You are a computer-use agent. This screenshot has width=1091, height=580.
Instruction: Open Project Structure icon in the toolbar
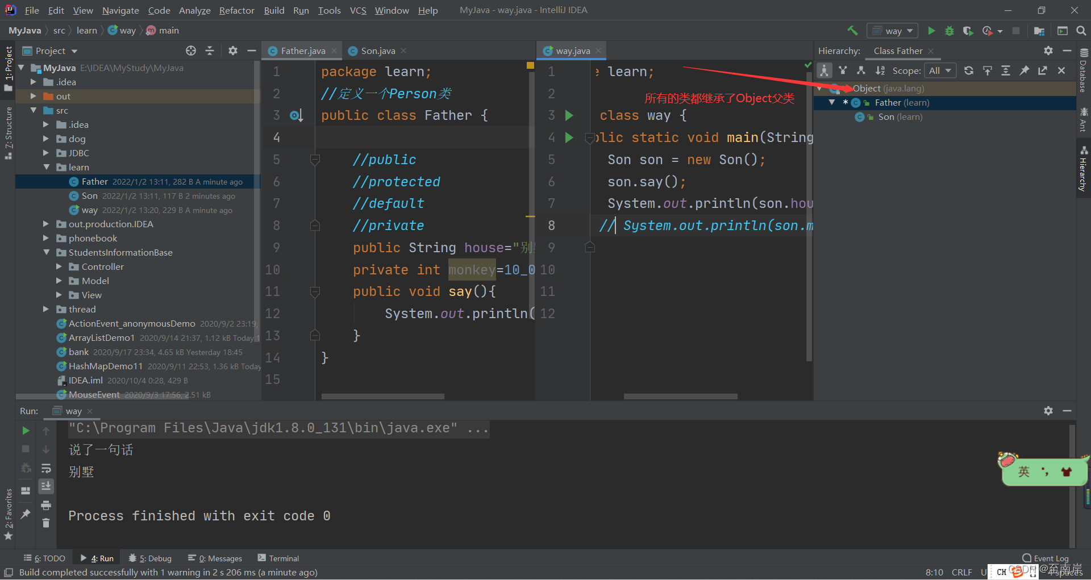1039,31
